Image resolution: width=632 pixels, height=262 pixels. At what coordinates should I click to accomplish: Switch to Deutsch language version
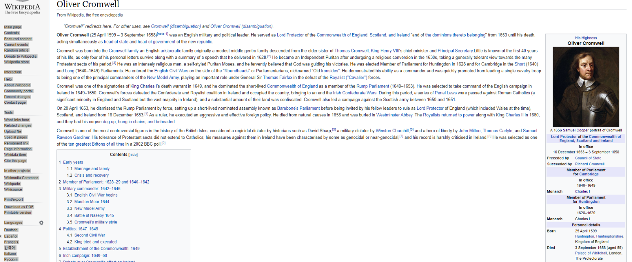tap(11, 230)
